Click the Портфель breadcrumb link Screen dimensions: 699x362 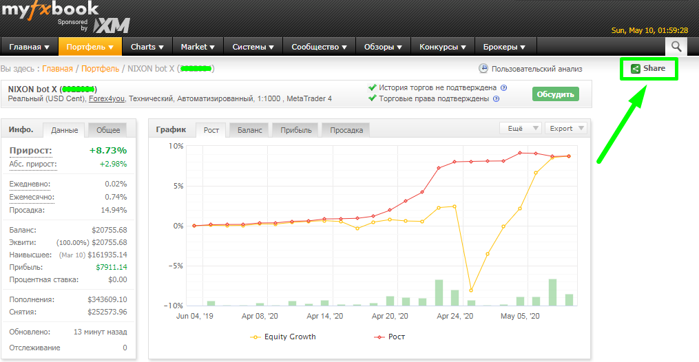(100, 69)
